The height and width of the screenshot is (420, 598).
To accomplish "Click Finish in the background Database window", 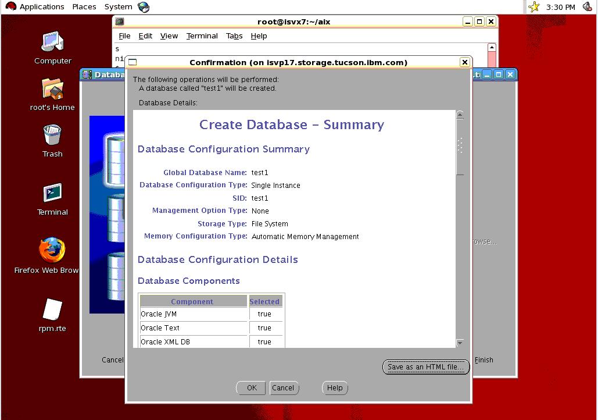I will coord(484,360).
